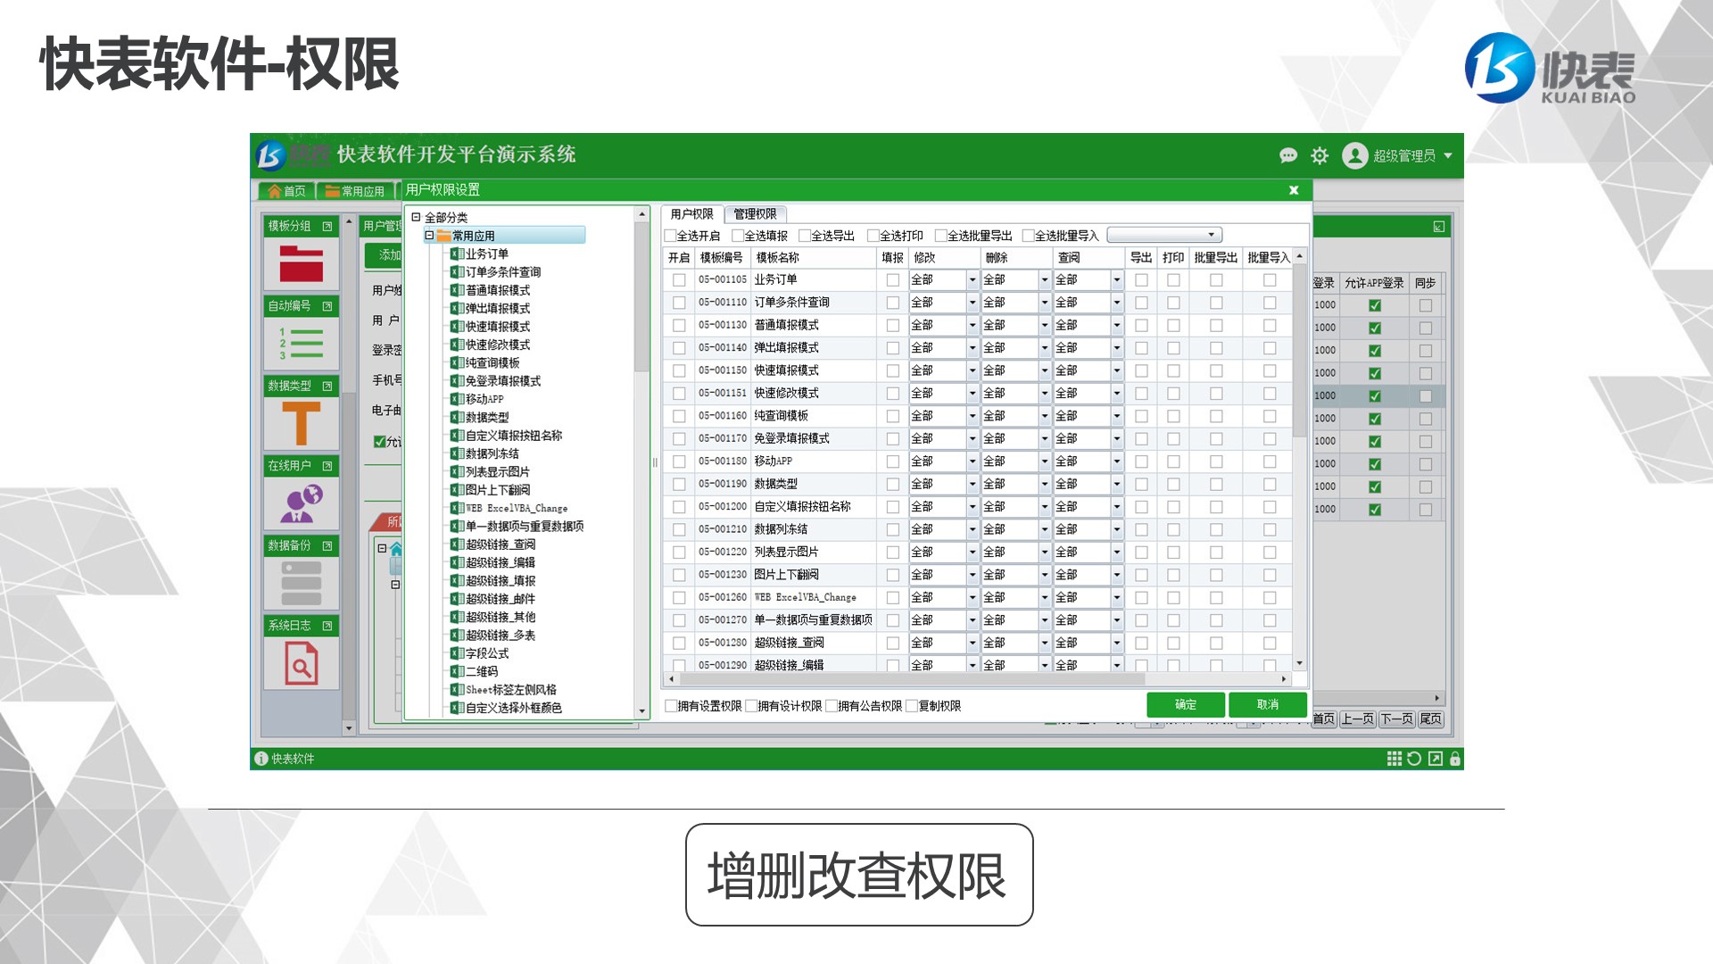The width and height of the screenshot is (1713, 964).
Task: Click the grid apps icon in status bar
Action: click(x=1394, y=759)
